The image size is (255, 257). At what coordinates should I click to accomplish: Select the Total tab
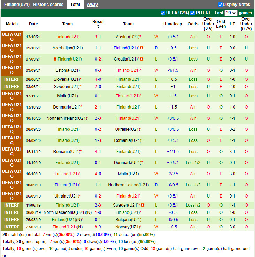[75, 5]
